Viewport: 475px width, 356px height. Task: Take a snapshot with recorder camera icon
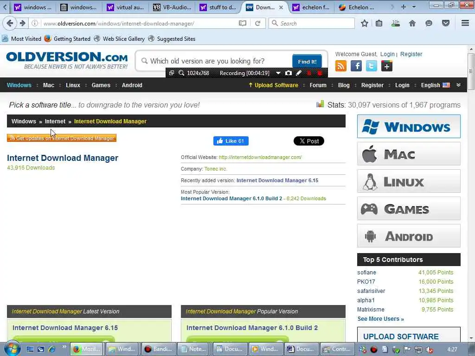(289, 73)
